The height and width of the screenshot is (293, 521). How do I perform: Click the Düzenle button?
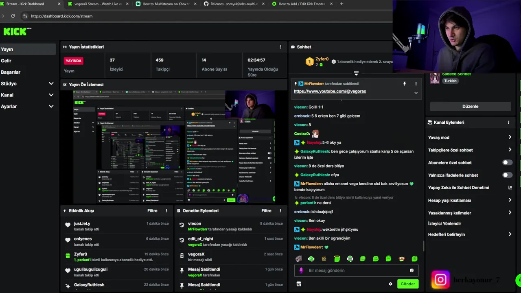(x=470, y=106)
